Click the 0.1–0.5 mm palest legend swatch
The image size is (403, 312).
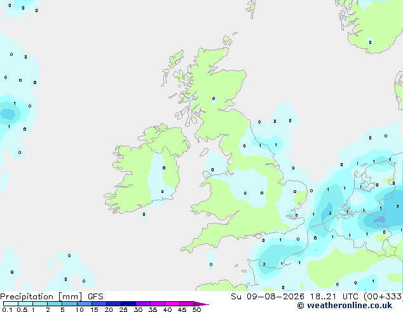point(11,304)
